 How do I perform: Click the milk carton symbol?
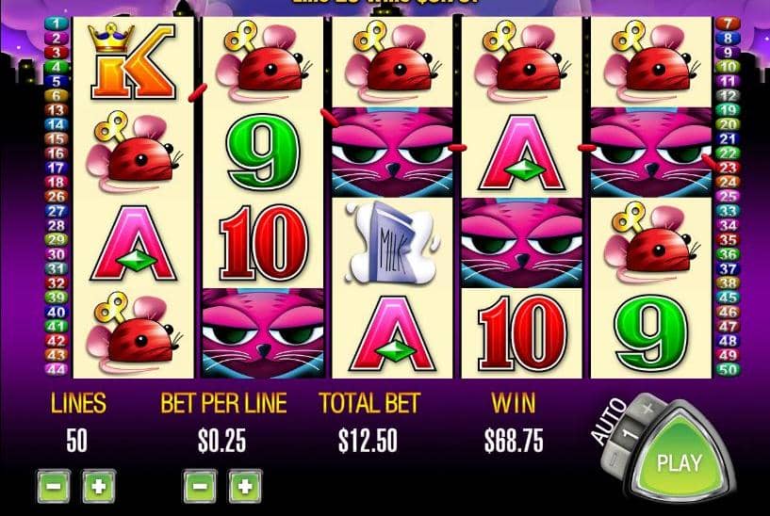pos(392,242)
